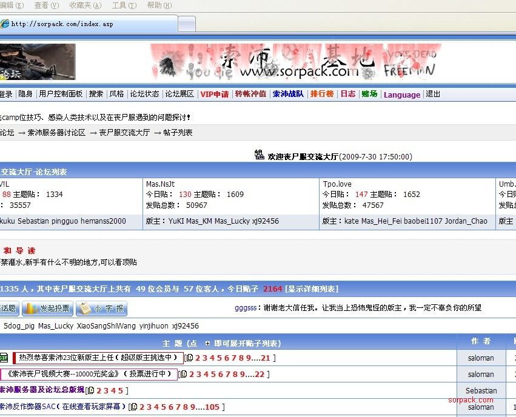
Task: Open the 风格 style menu
Action: click(x=116, y=94)
